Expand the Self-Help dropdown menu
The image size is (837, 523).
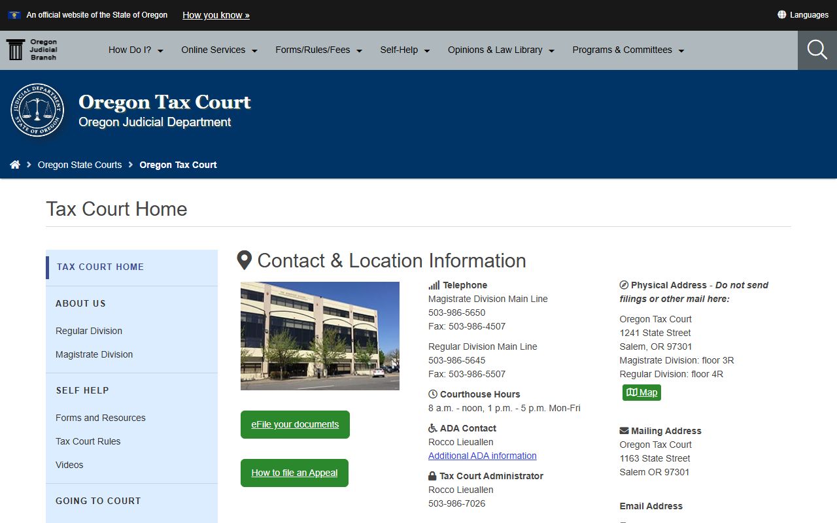click(x=405, y=50)
